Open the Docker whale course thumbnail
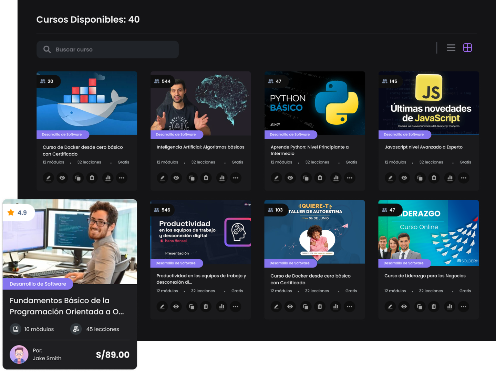The width and height of the screenshot is (496, 372). coord(87,103)
